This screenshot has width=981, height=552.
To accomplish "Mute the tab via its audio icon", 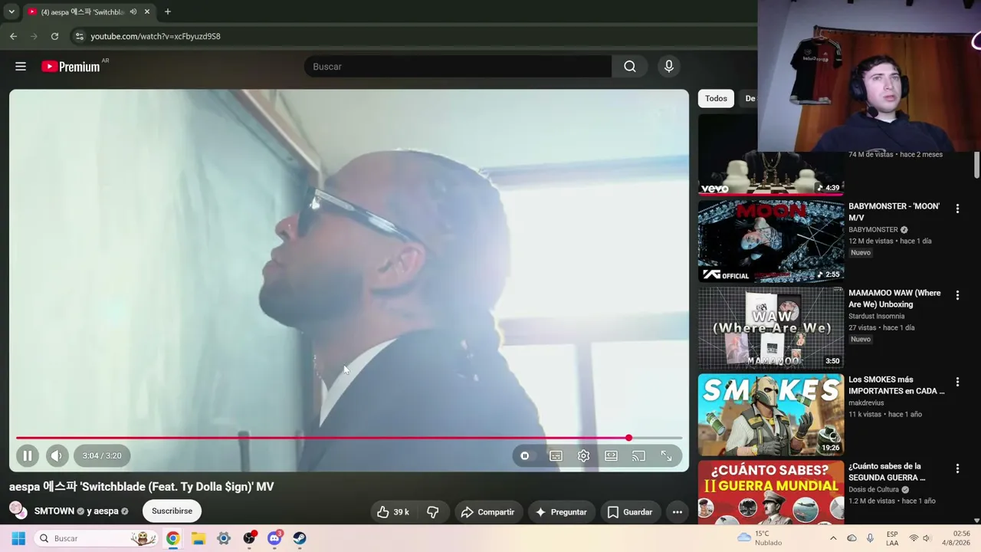I will click(133, 11).
